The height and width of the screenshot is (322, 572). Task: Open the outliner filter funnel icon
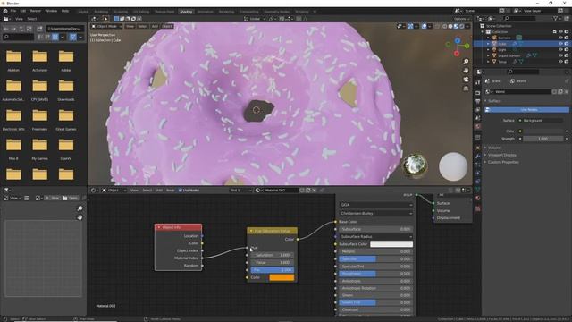556,18
